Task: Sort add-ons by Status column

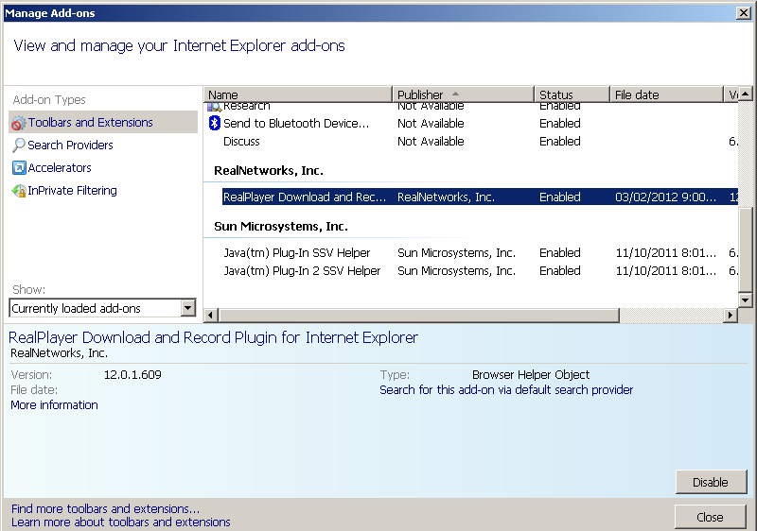Action: tap(572, 94)
